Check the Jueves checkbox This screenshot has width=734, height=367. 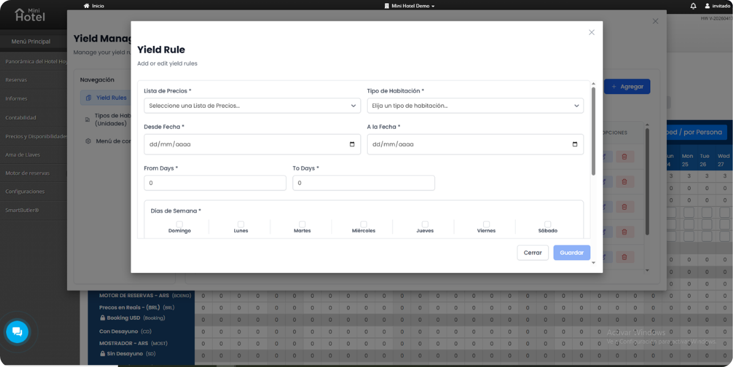pyautogui.click(x=425, y=224)
